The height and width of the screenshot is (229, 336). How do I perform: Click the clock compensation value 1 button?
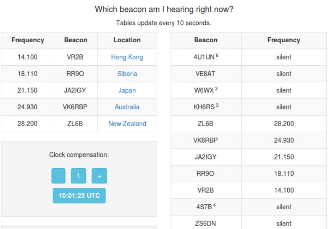tap(79, 176)
